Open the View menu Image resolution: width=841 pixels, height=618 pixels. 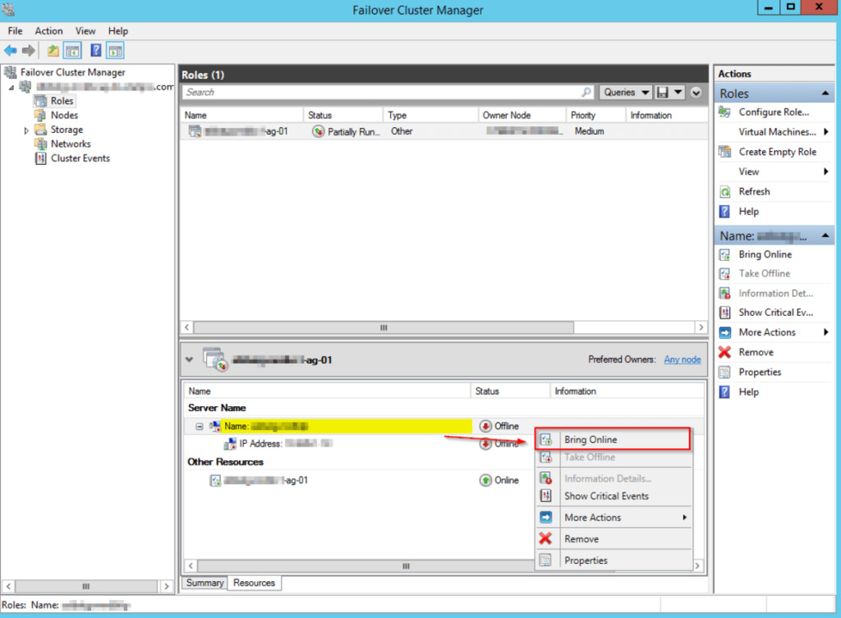coord(85,31)
